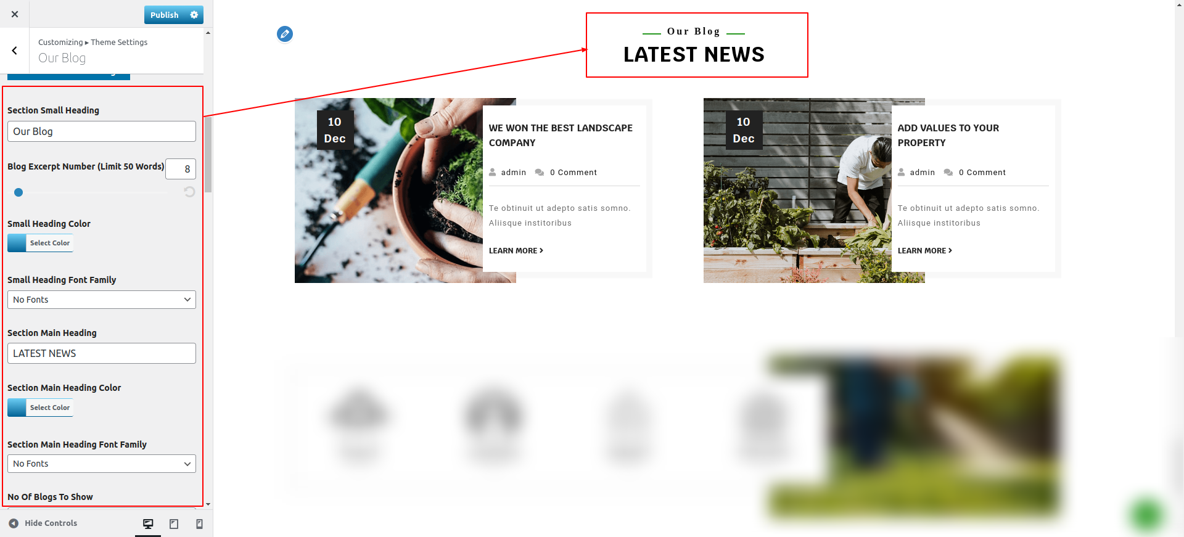Viewport: 1184px width, 537px height.
Task: Click the Hide Controls collapse arrow icon
Action: click(14, 523)
